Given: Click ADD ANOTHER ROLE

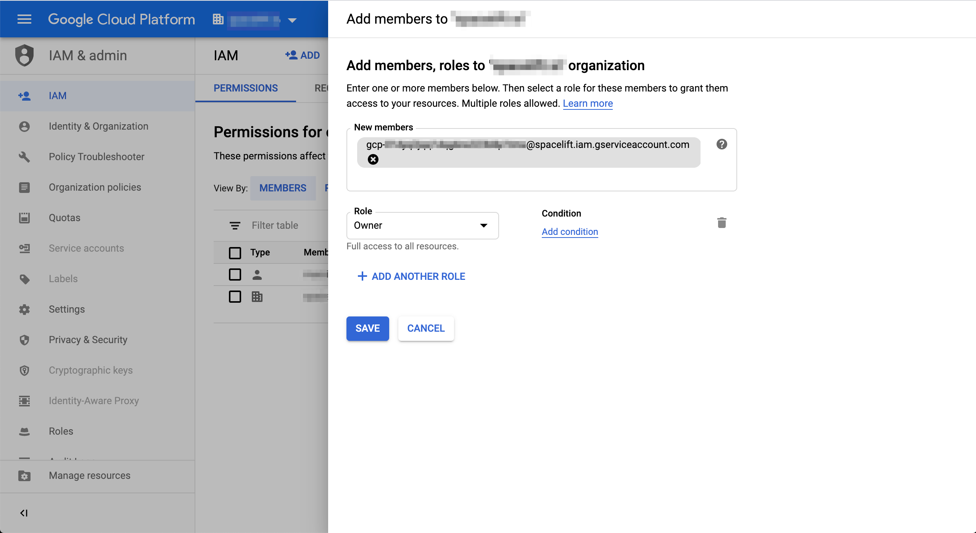Looking at the screenshot, I should point(411,276).
